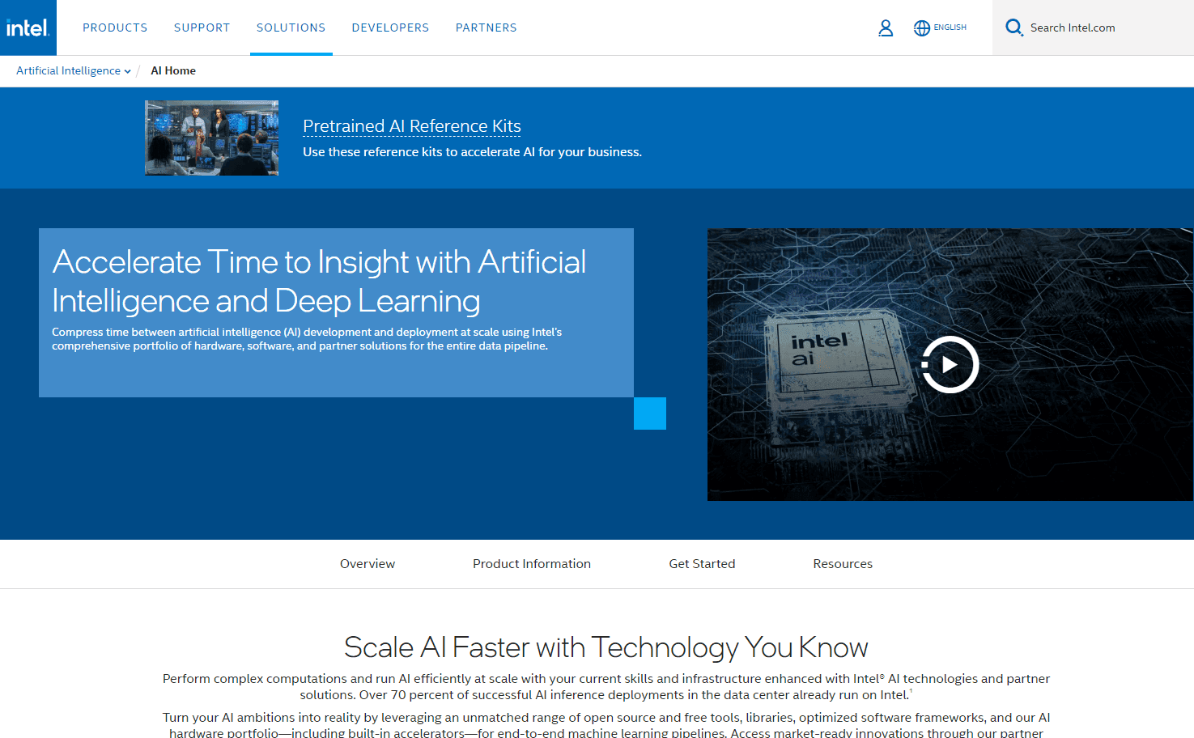Viewport: 1194px width, 738px height.
Task: Open the Support menu
Action: 202,28
